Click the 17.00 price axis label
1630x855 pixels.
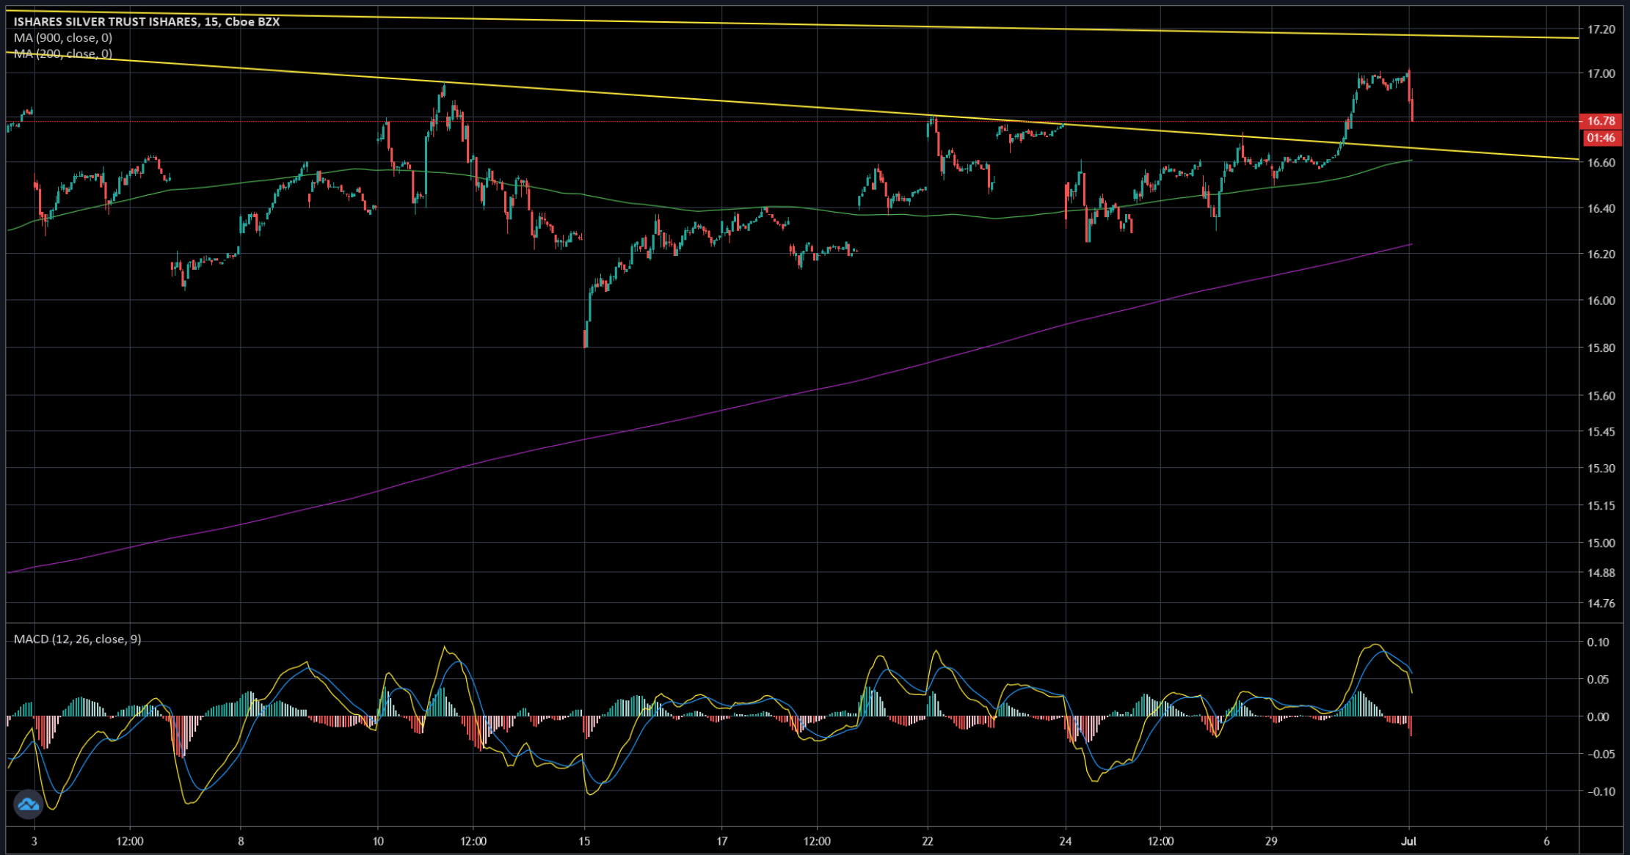point(1601,73)
